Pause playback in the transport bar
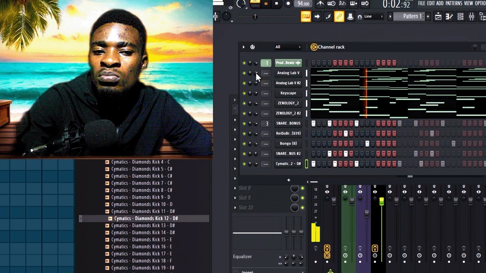The image size is (486, 273). (266, 4)
